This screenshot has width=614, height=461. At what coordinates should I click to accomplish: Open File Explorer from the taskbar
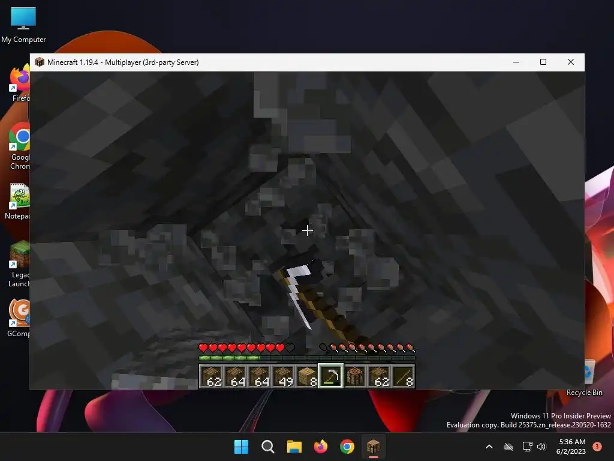coord(294,447)
